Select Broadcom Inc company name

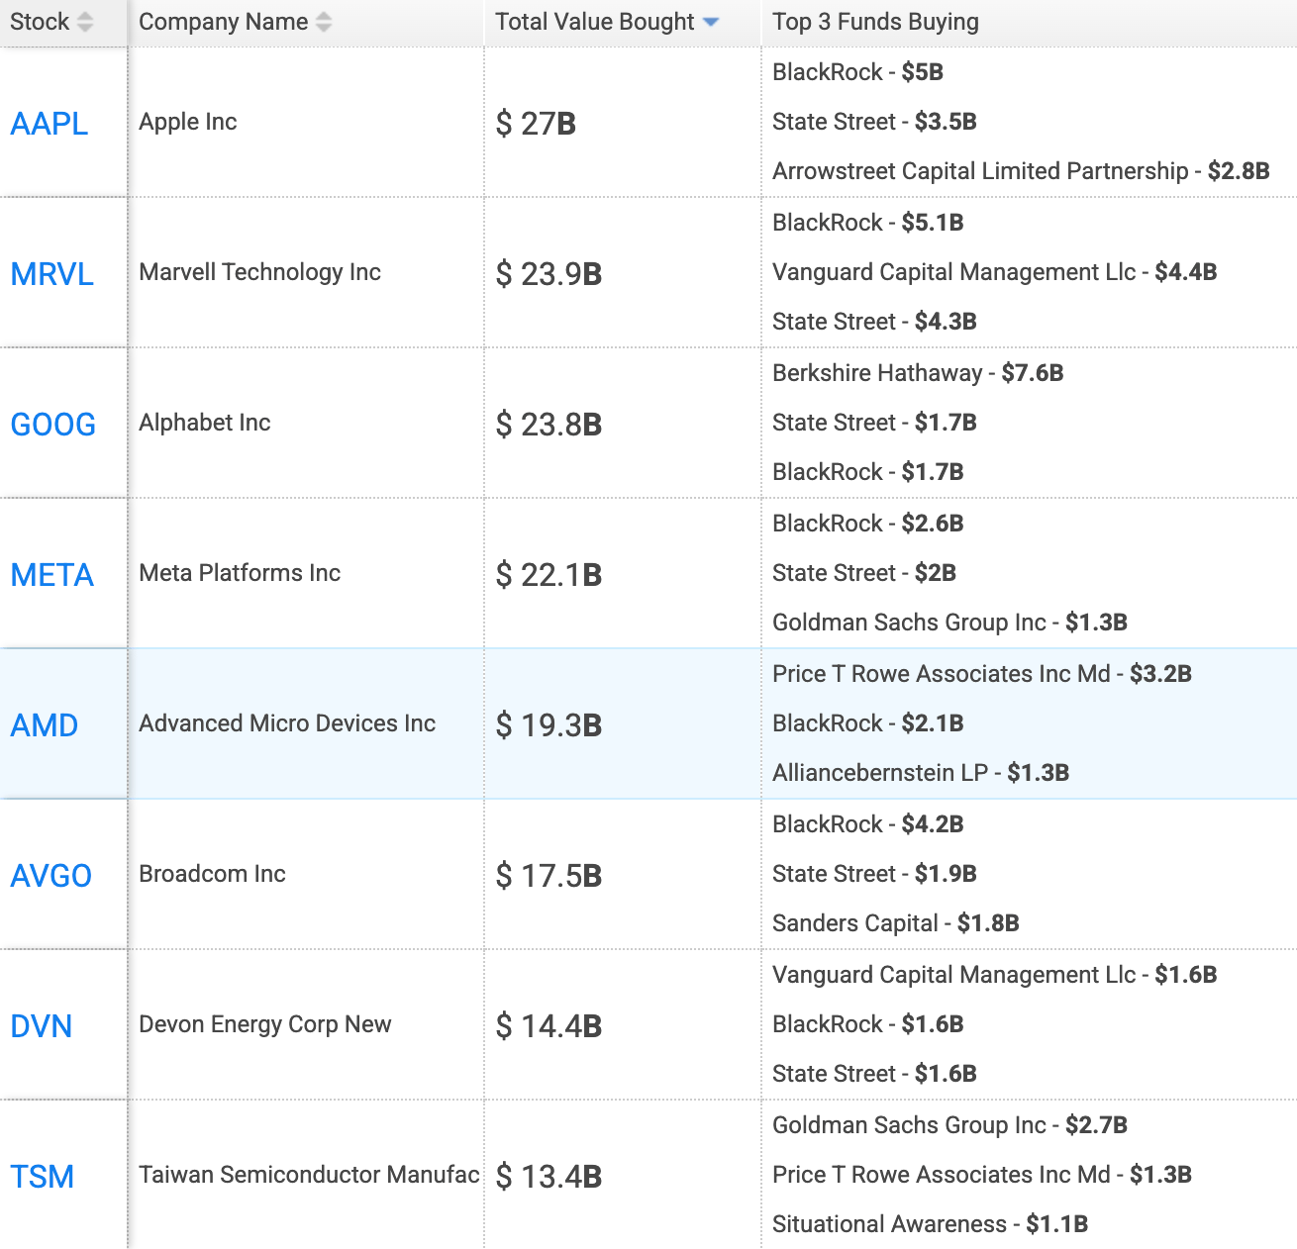[212, 874]
